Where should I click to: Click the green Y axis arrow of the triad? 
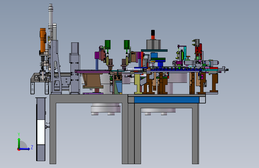coord(19,143)
